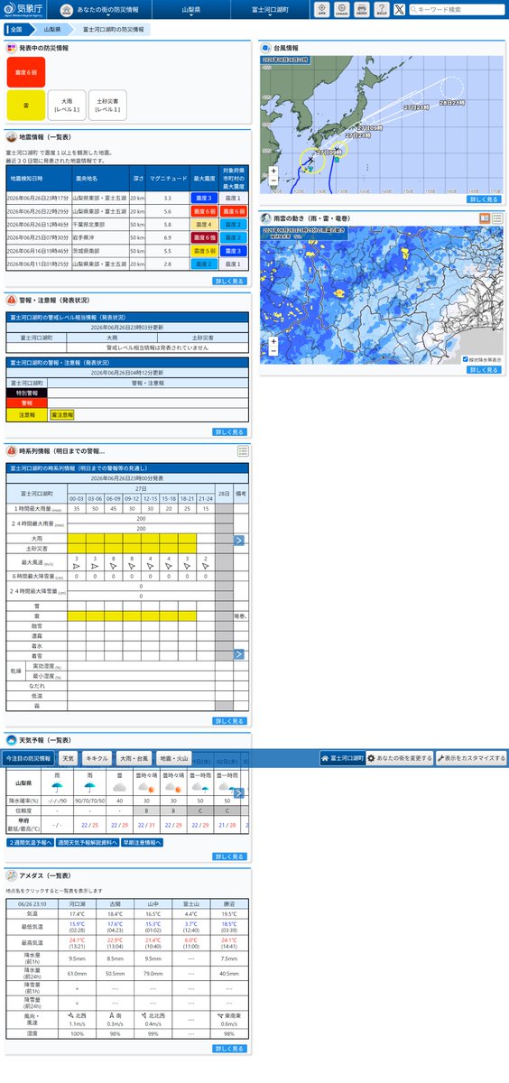Click 詳しく見る under the typhoon map

(484, 199)
